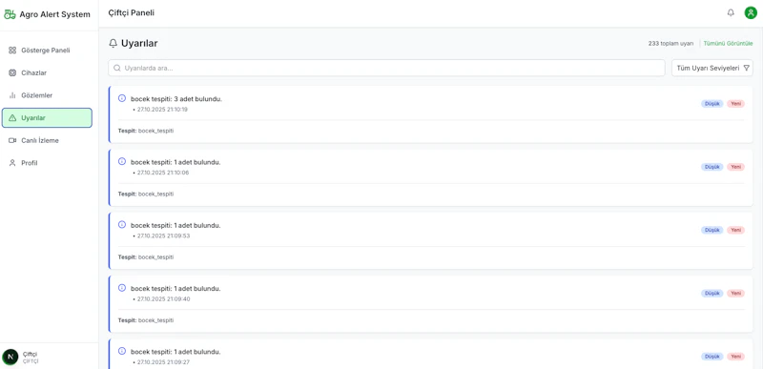
Task: Click the timestamp 27.10.2025 21:09:27
Action: (x=163, y=362)
